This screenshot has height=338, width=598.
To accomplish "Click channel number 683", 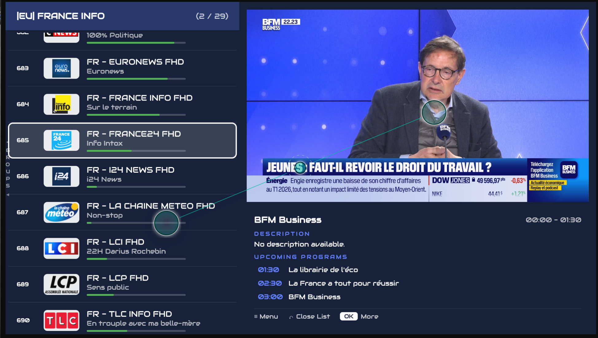I will click(23, 68).
